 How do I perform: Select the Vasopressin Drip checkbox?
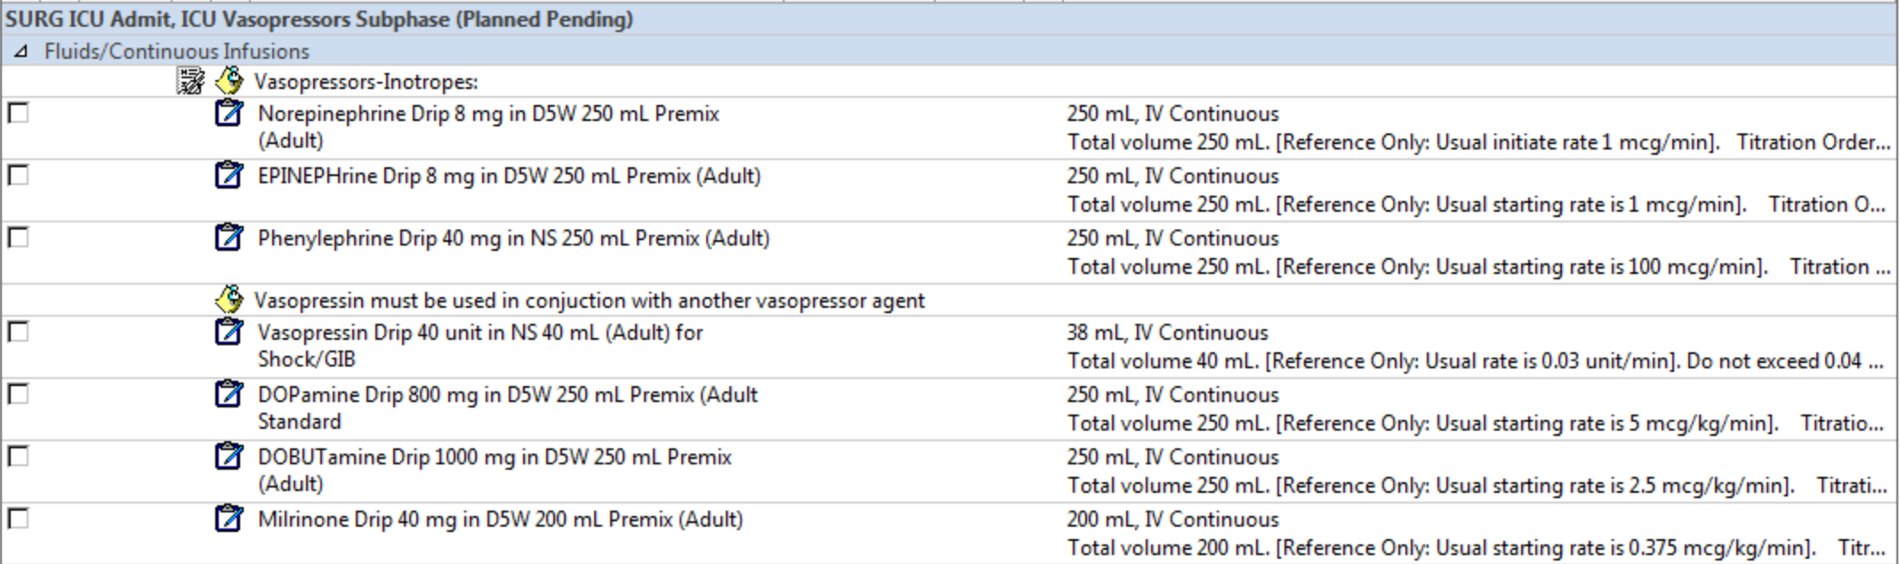click(x=18, y=333)
